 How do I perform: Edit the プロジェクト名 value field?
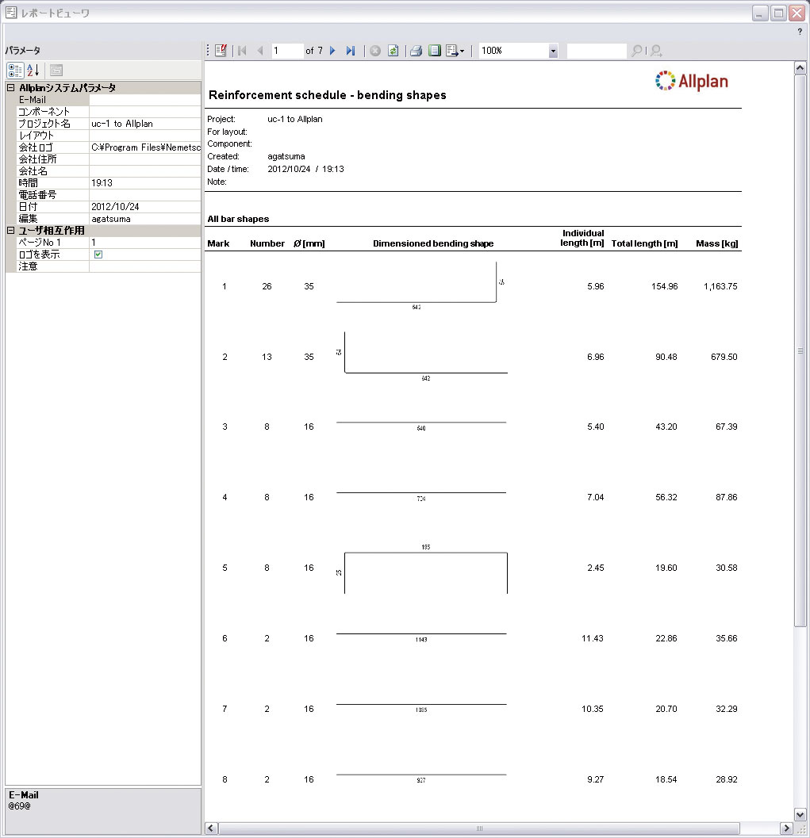coord(145,124)
